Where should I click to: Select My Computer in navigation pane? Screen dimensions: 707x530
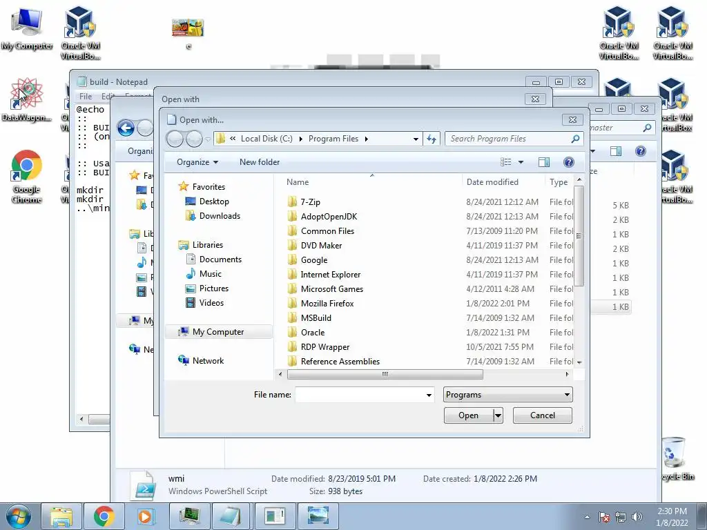point(218,332)
